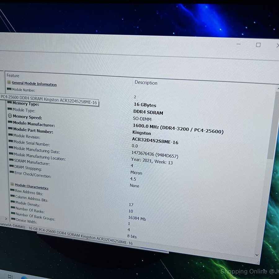This screenshot has height=279, width=279.
Task: Click the serial number 1473676436 (9484D657)
Action: pyautogui.click(x=155, y=154)
